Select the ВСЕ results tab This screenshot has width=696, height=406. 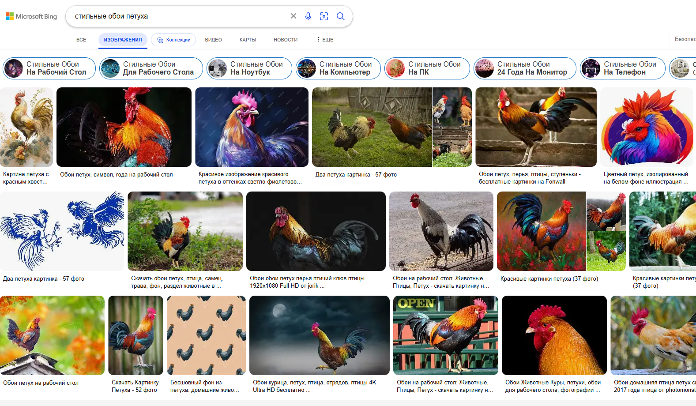click(x=81, y=40)
